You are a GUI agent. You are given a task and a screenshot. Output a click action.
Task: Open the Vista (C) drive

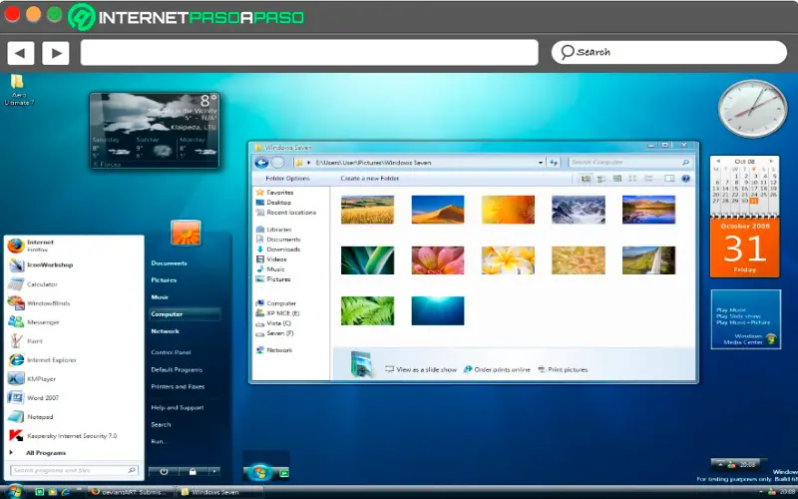pyautogui.click(x=273, y=323)
